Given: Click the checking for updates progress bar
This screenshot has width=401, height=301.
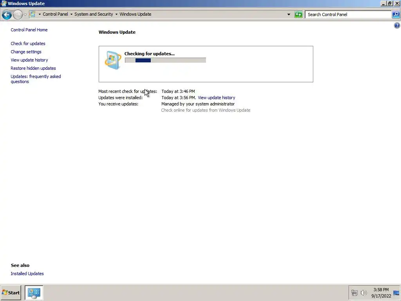Looking at the screenshot, I should tap(166, 60).
